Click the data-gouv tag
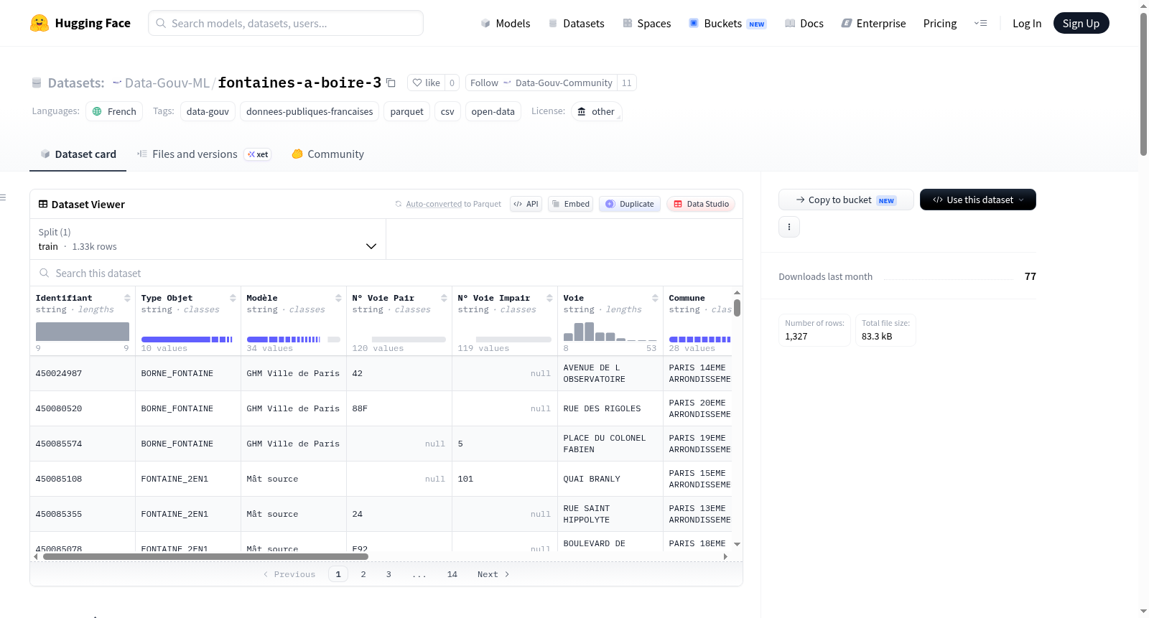1149x618 pixels. (x=208, y=111)
